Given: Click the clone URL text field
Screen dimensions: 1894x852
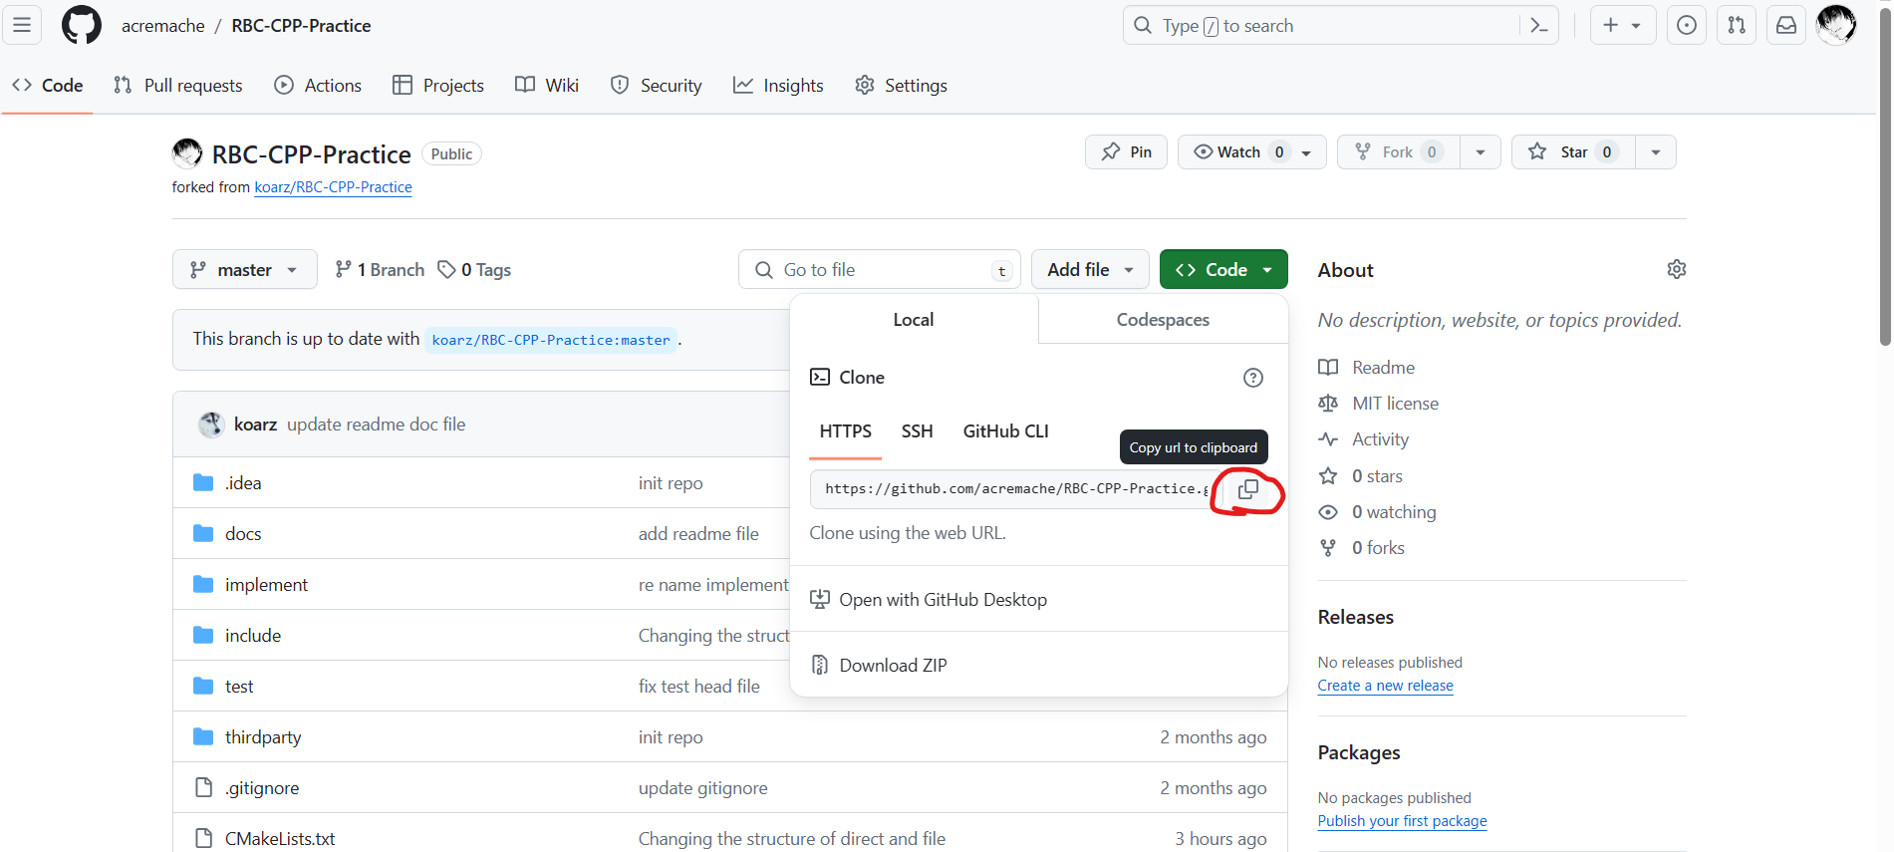Looking at the screenshot, I should pos(1016,489).
